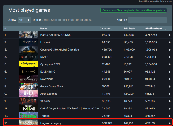Sort table by Current players column

[107, 28]
